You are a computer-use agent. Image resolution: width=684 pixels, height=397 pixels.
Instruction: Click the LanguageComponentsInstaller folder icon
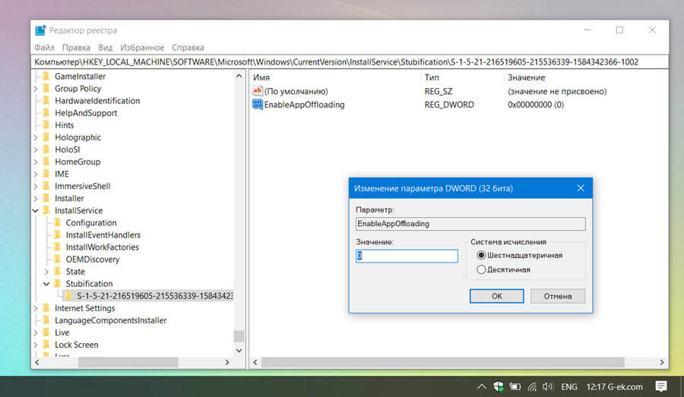tap(46, 320)
